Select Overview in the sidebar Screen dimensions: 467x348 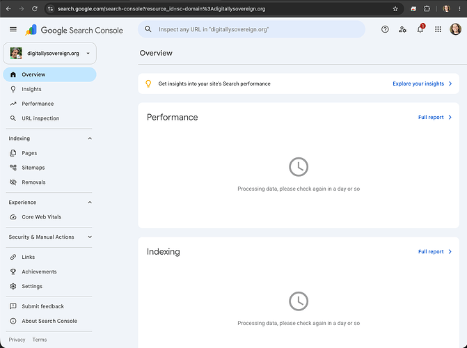pyautogui.click(x=49, y=74)
